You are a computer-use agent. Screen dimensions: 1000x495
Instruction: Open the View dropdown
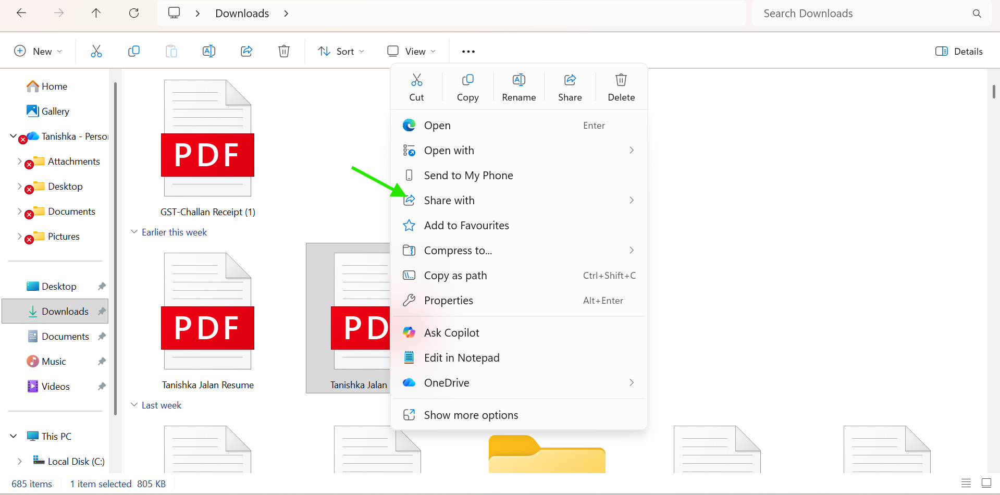(412, 51)
